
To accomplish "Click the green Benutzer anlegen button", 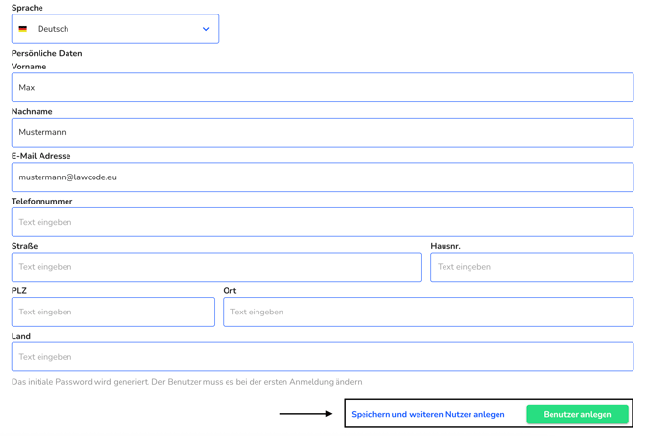I will [578, 414].
